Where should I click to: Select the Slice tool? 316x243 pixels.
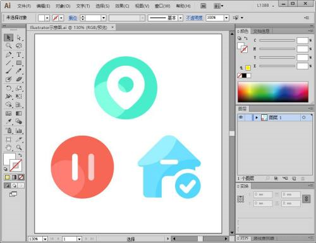[x=19, y=139]
